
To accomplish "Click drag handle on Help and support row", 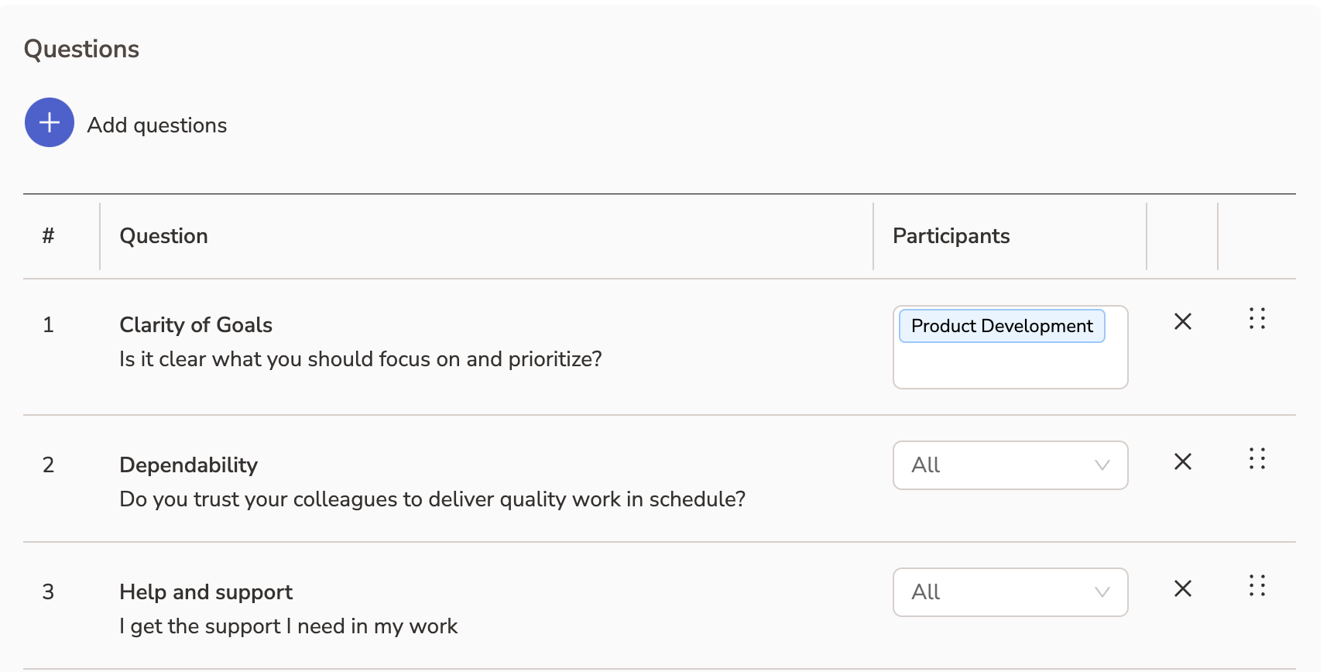I will pyautogui.click(x=1257, y=585).
